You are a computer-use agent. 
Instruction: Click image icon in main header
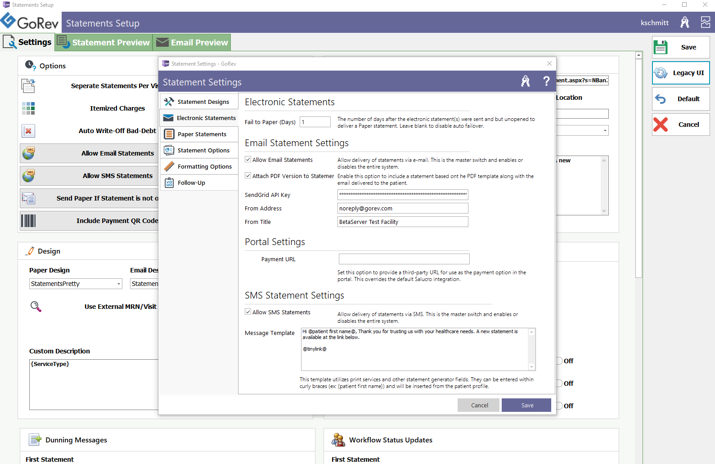(x=706, y=22)
